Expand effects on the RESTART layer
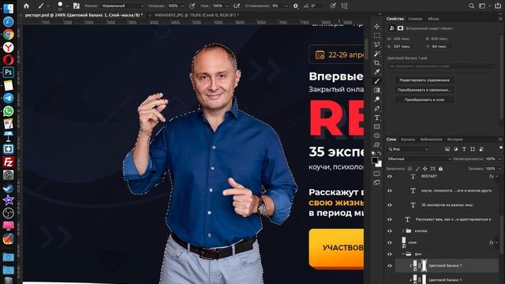This screenshot has width=505, height=284. click(497, 177)
